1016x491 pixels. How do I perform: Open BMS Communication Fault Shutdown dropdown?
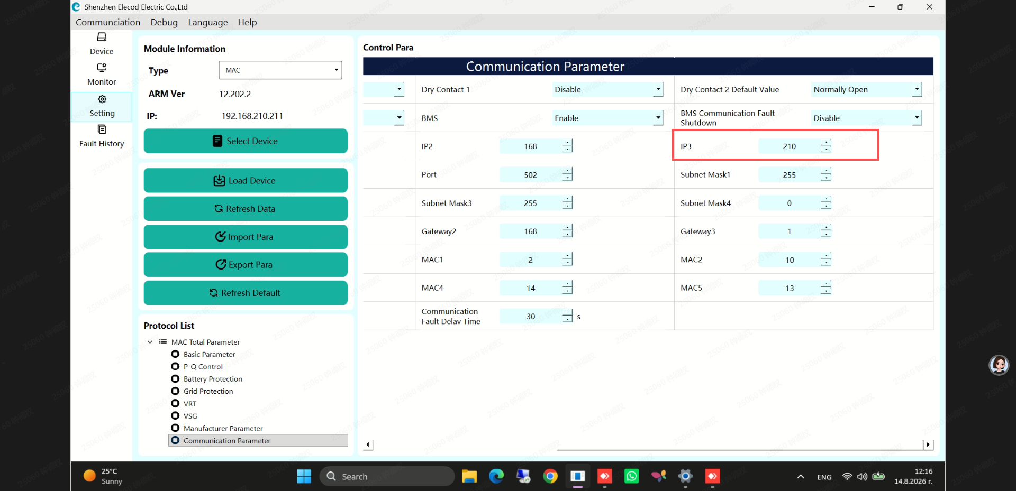[867, 118]
